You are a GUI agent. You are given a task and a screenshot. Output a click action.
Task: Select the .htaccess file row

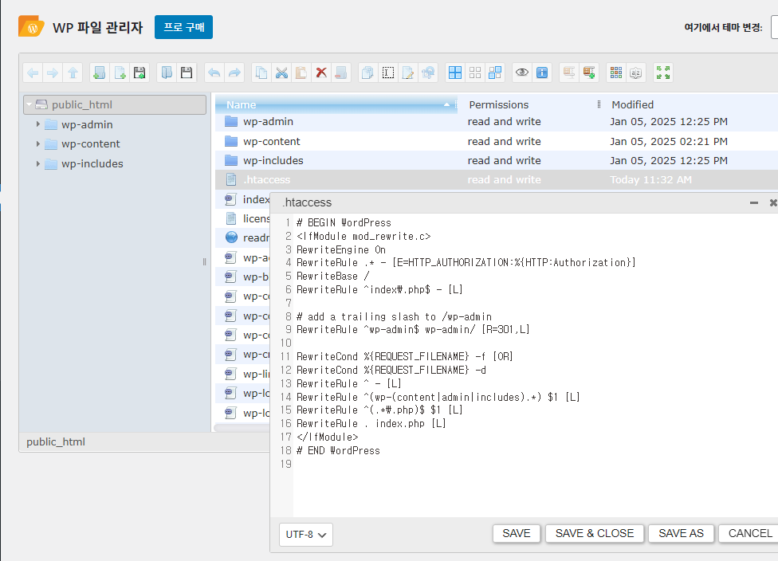point(496,179)
